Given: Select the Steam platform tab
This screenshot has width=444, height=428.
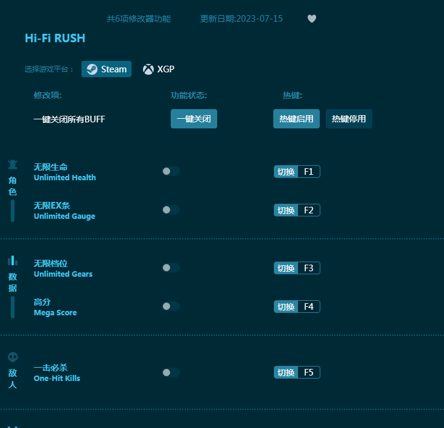Looking at the screenshot, I should 106,69.
